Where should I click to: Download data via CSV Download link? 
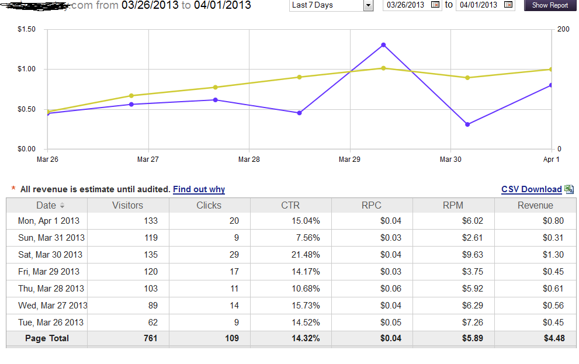point(531,189)
